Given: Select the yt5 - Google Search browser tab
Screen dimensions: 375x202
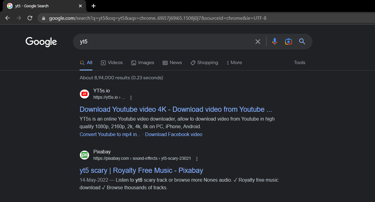Looking at the screenshot, I should click(44, 6).
